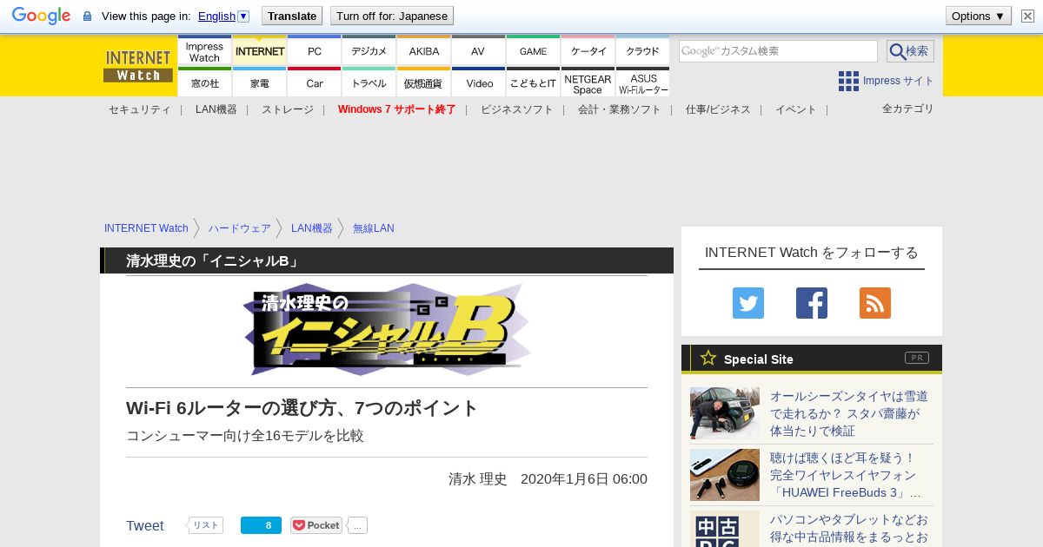Open the 会計・業務ソフト category
The height and width of the screenshot is (547, 1043).
[620, 109]
